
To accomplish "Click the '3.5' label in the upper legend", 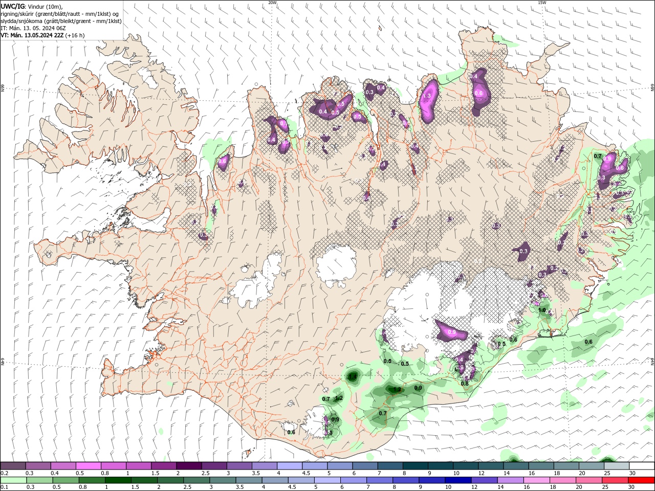I will (x=256, y=473).
